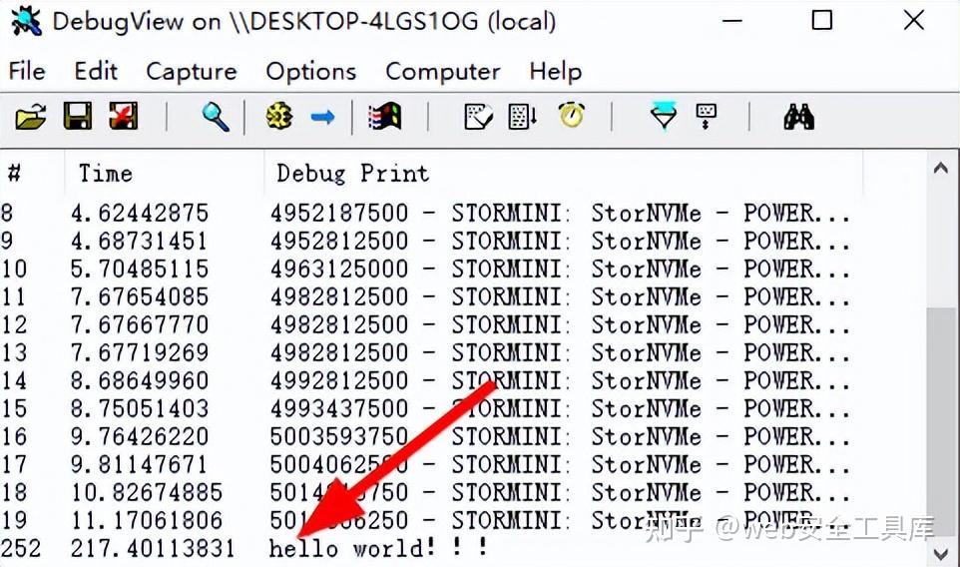
Task: Select time value 5.70485115
Action: tap(140, 269)
